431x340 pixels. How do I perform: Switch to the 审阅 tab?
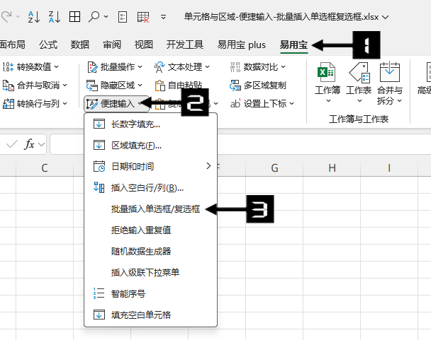click(112, 45)
